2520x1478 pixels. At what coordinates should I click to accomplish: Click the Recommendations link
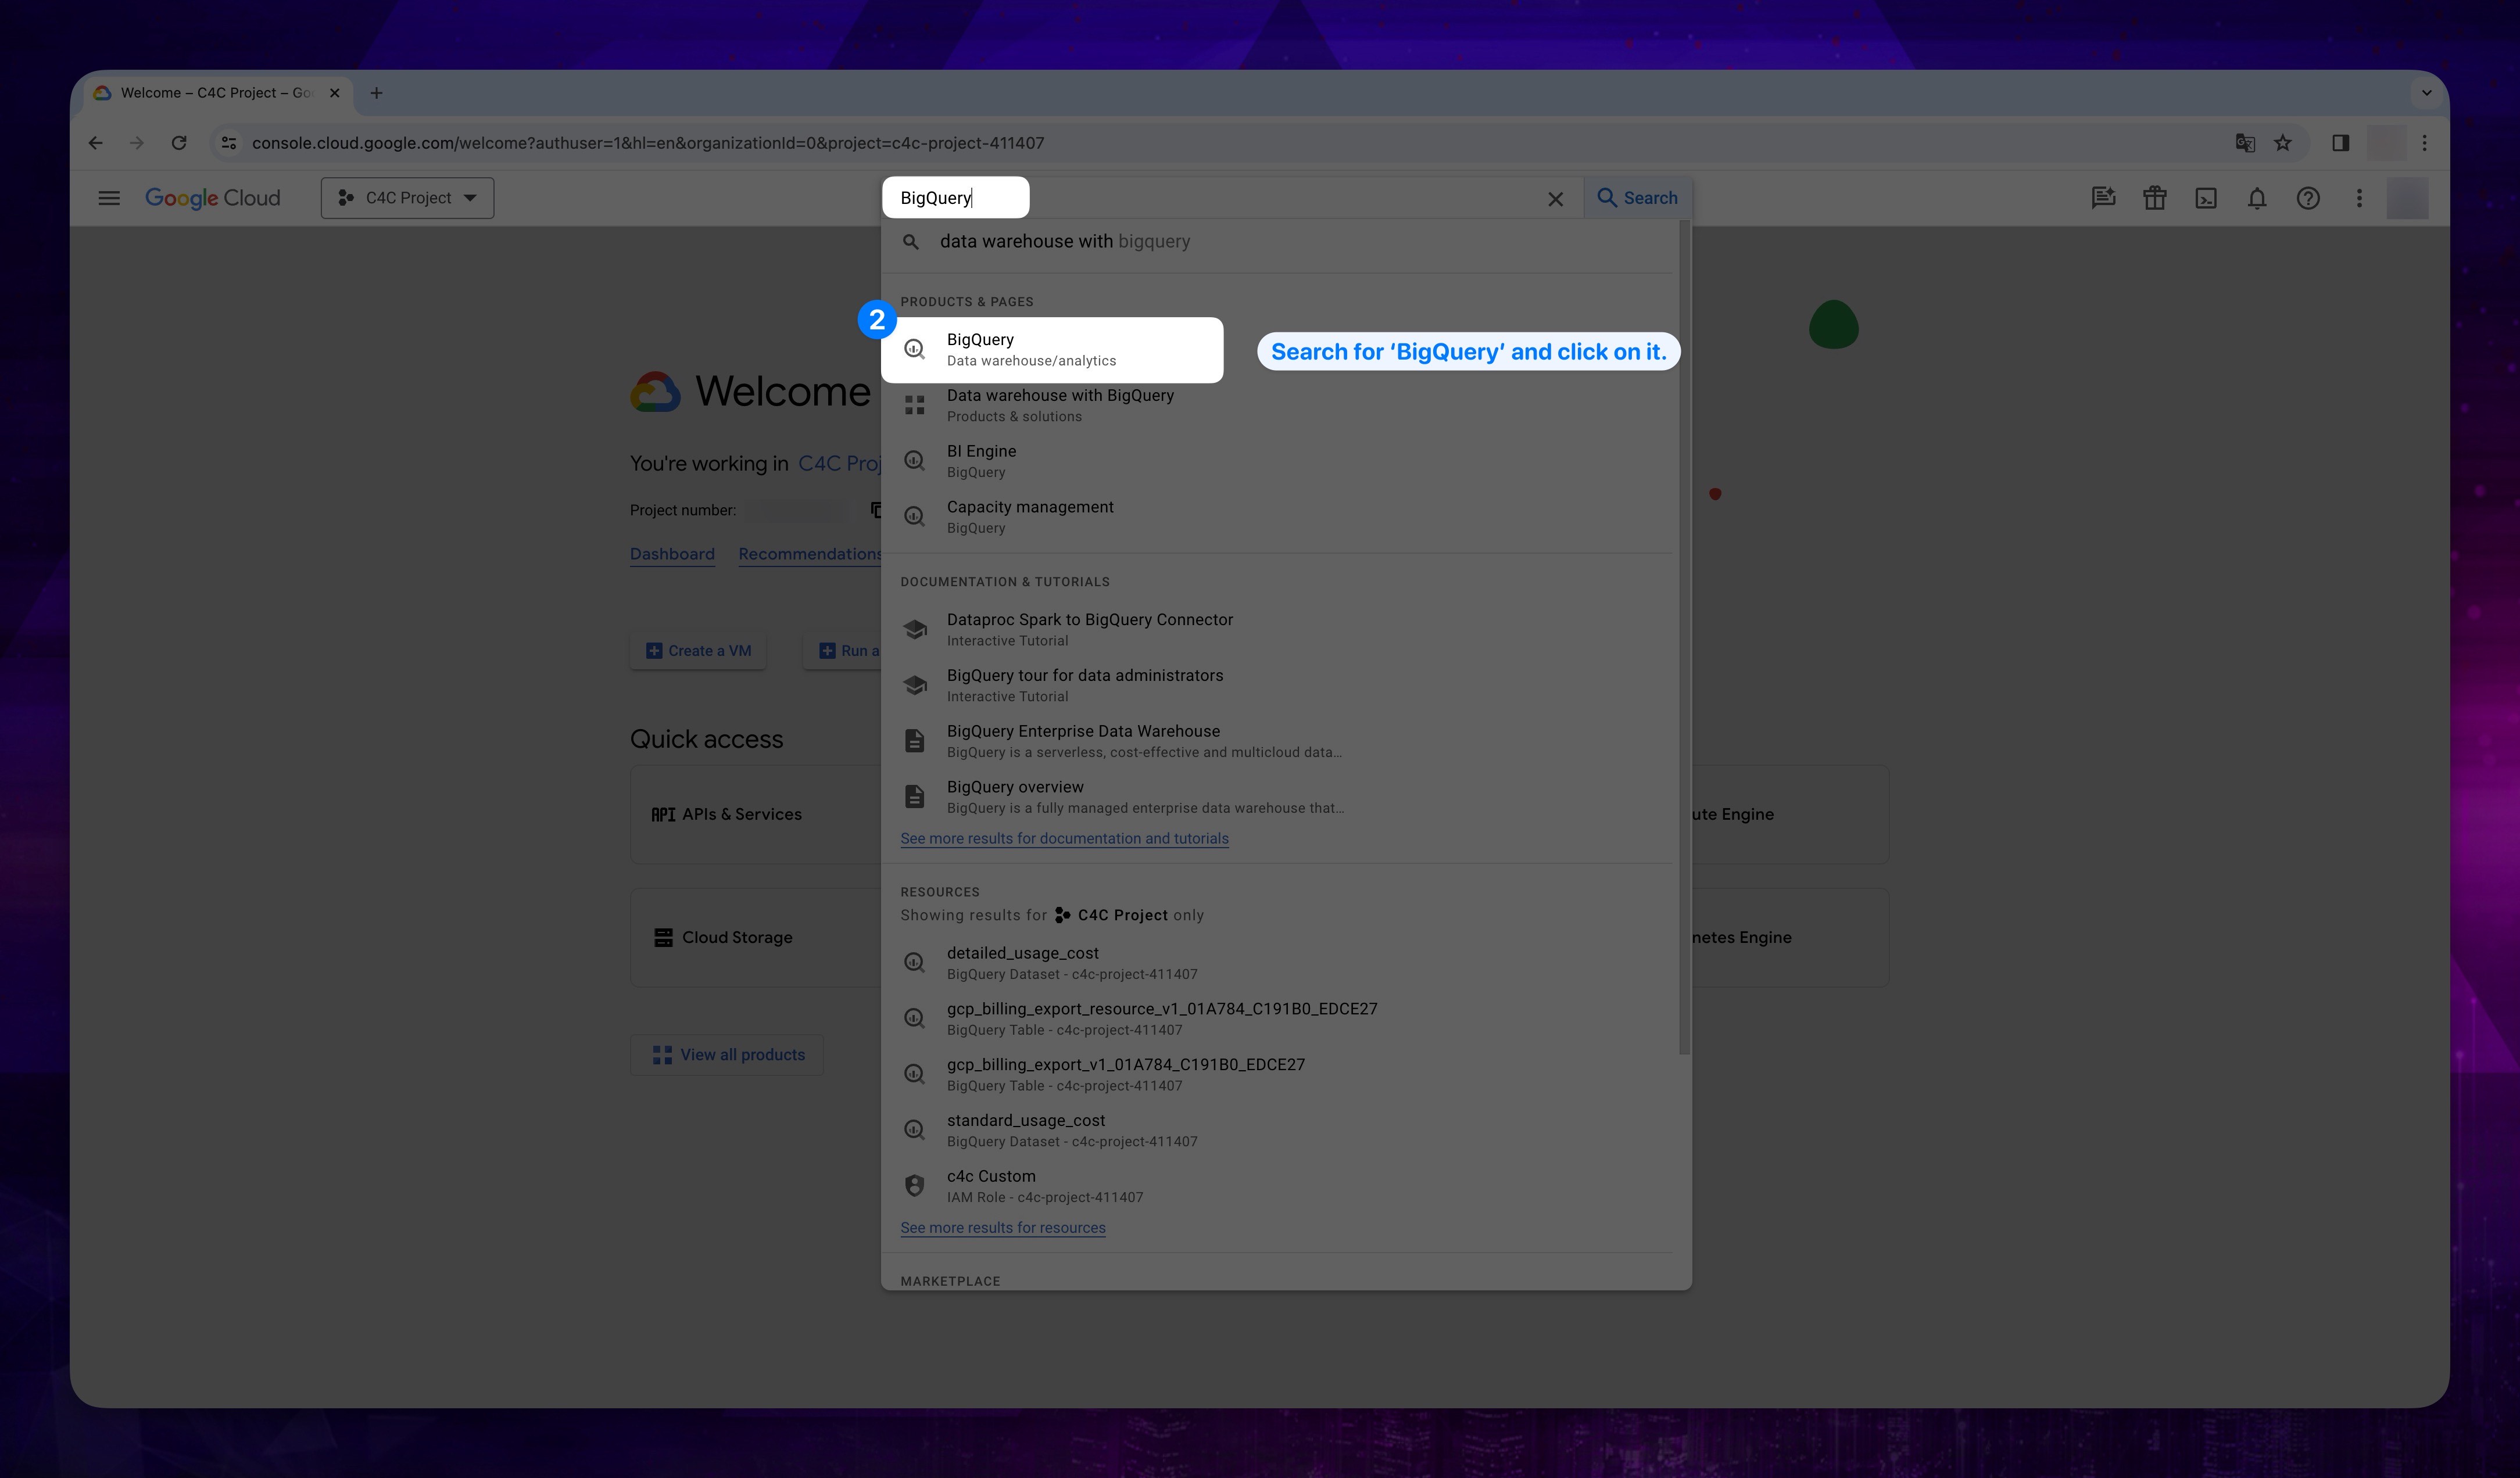coord(810,555)
